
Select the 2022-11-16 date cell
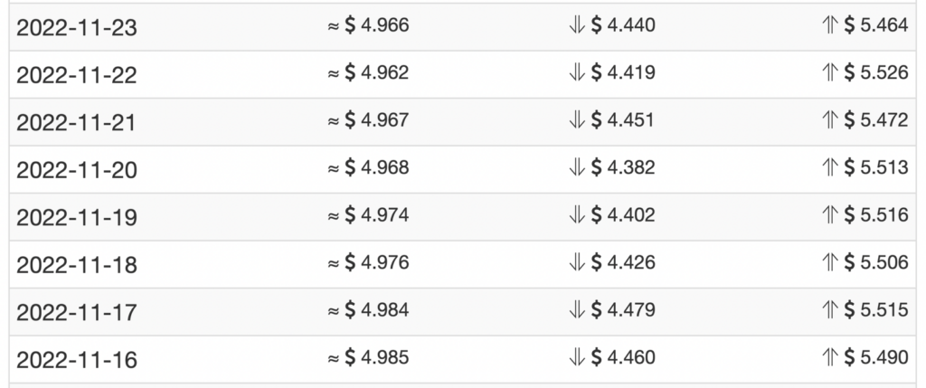tap(77, 360)
